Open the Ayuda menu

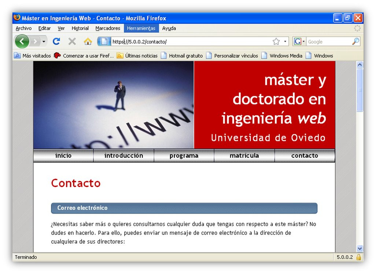click(x=169, y=28)
